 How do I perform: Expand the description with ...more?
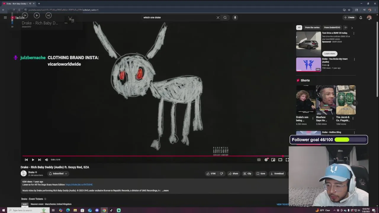tap(165, 191)
